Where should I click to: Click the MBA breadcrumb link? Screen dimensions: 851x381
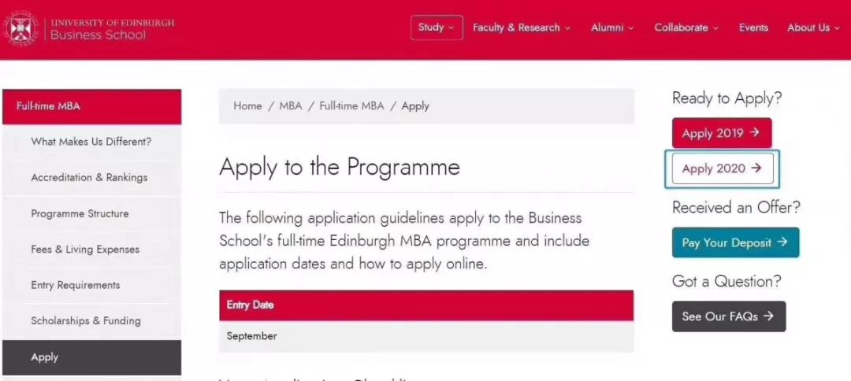pyautogui.click(x=290, y=106)
